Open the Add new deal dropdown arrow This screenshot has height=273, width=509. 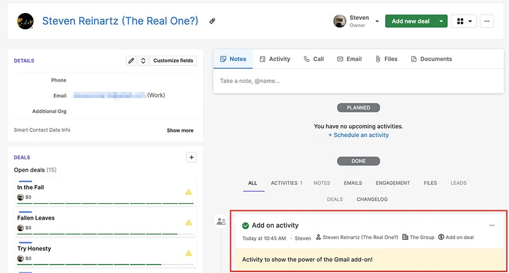click(x=441, y=21)
